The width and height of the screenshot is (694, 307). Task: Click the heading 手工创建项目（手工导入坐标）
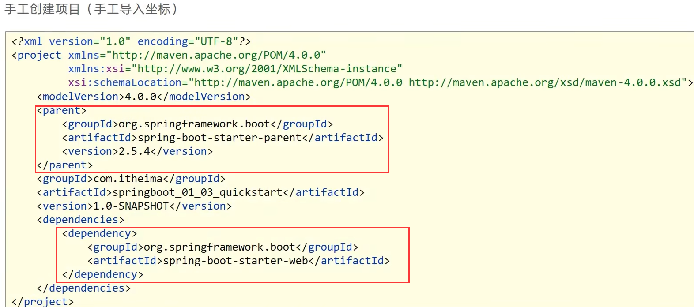pyautogui.click(x=92, y=9)
